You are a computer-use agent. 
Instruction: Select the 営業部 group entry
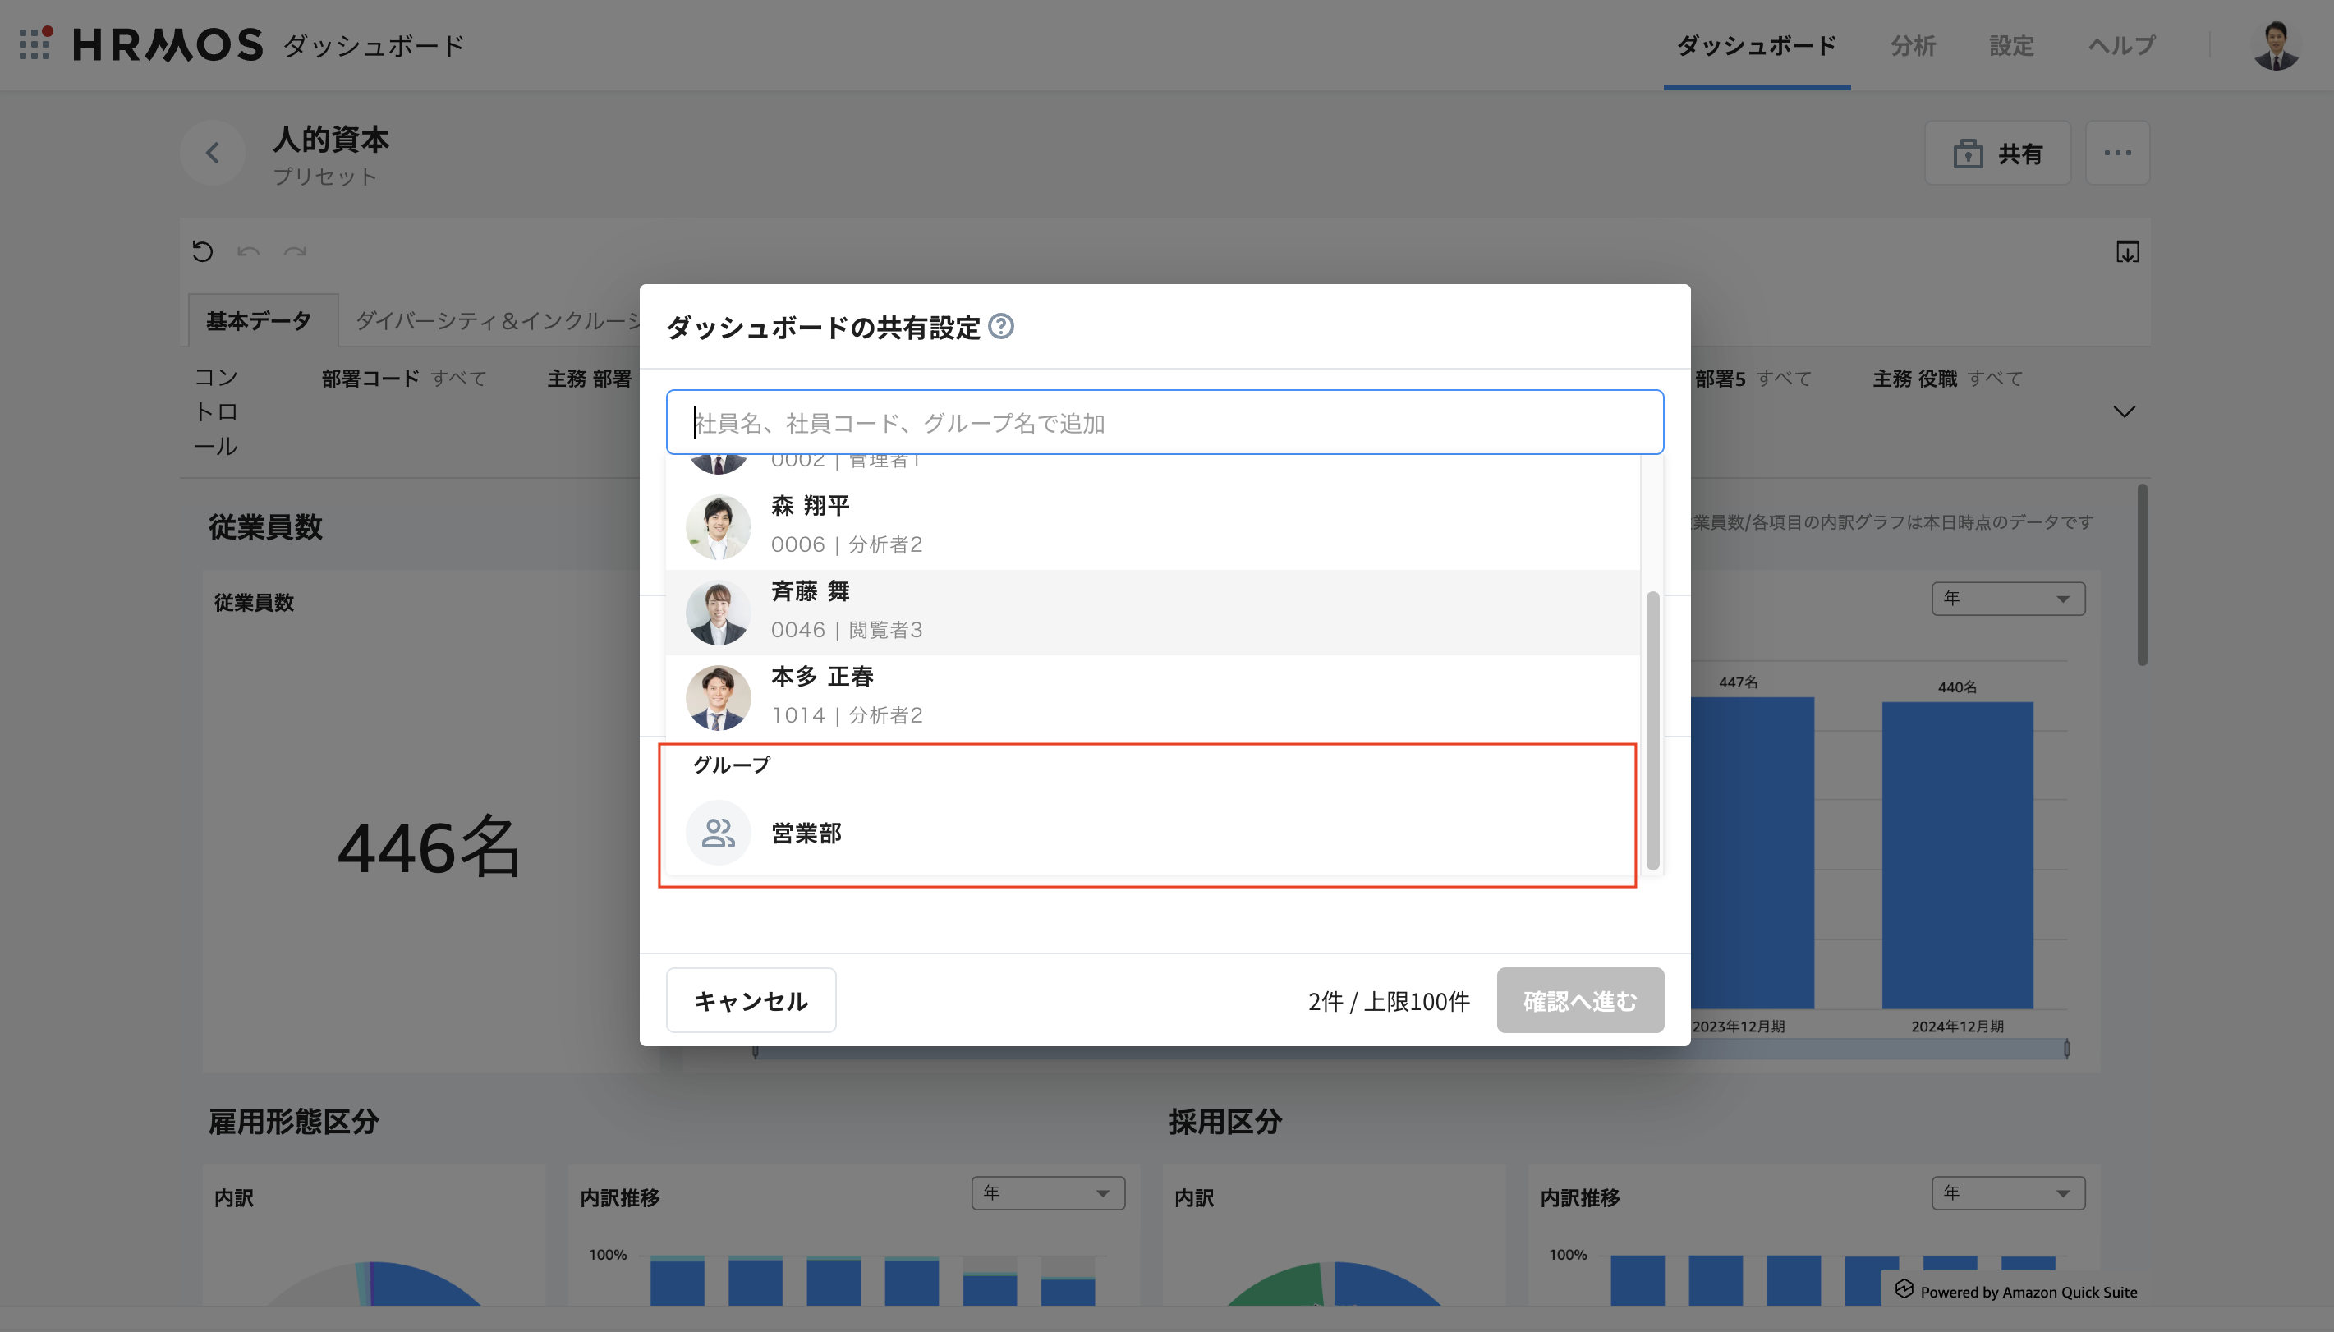805,834
